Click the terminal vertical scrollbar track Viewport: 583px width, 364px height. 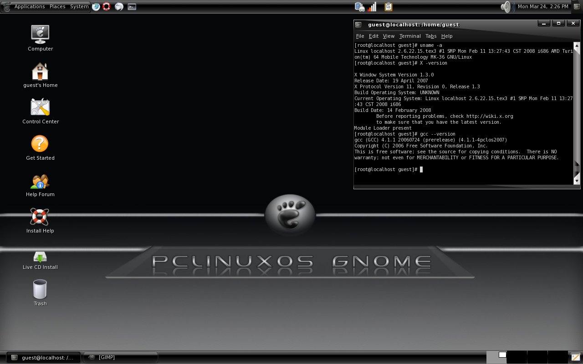tap(577, 113)
